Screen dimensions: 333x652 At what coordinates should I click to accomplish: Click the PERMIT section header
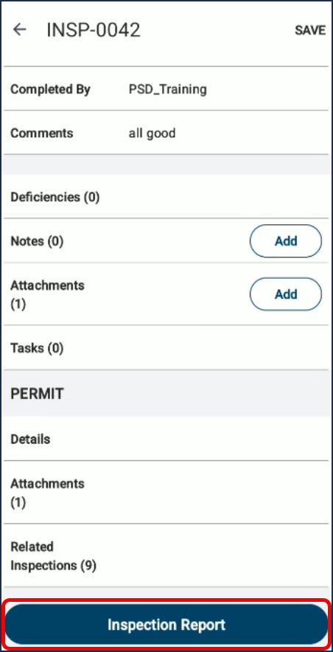pyautogui.click(x=166, y=393)
